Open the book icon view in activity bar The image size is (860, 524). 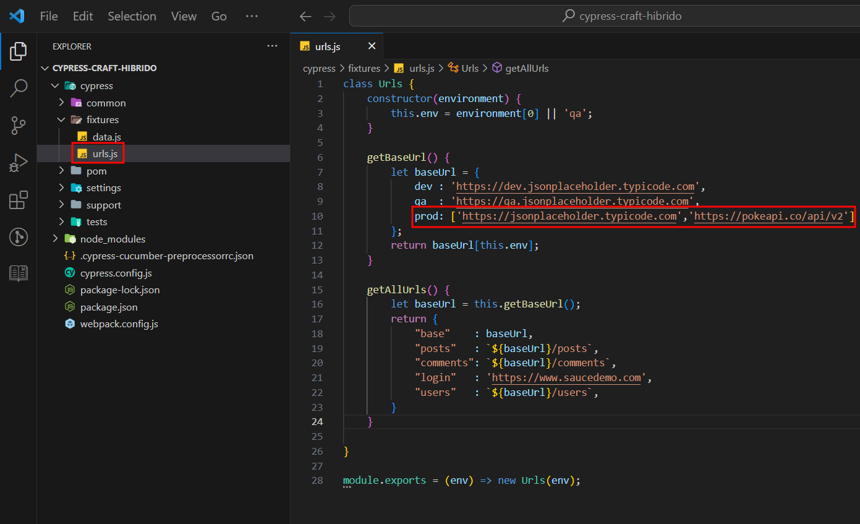point(19,273)
